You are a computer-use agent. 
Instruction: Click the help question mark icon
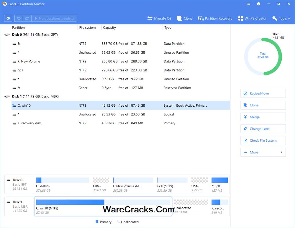point(259,4)
